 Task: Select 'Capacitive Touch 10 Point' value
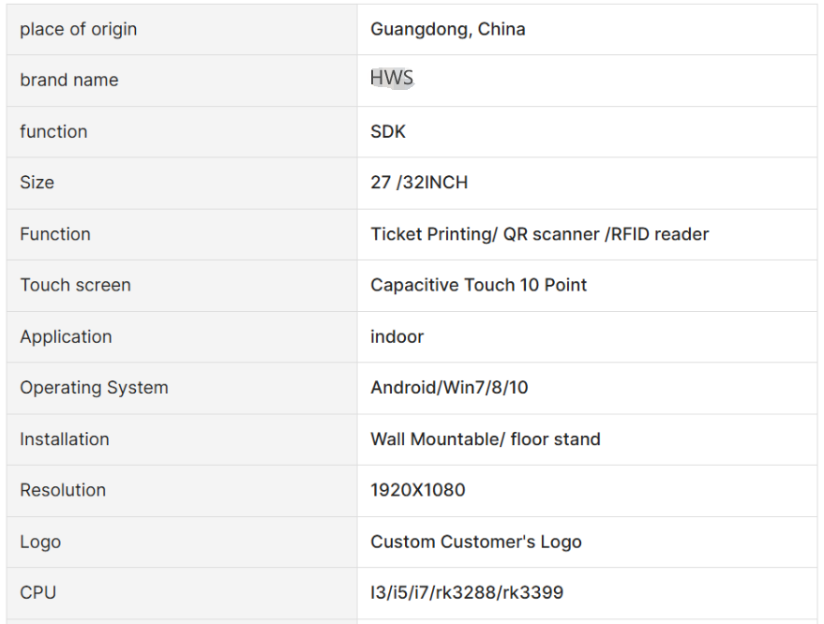click(478, 285)
